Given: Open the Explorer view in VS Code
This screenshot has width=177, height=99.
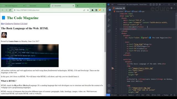Looking at the screenshot, I should pyautogui.click(x=109, y=9).
